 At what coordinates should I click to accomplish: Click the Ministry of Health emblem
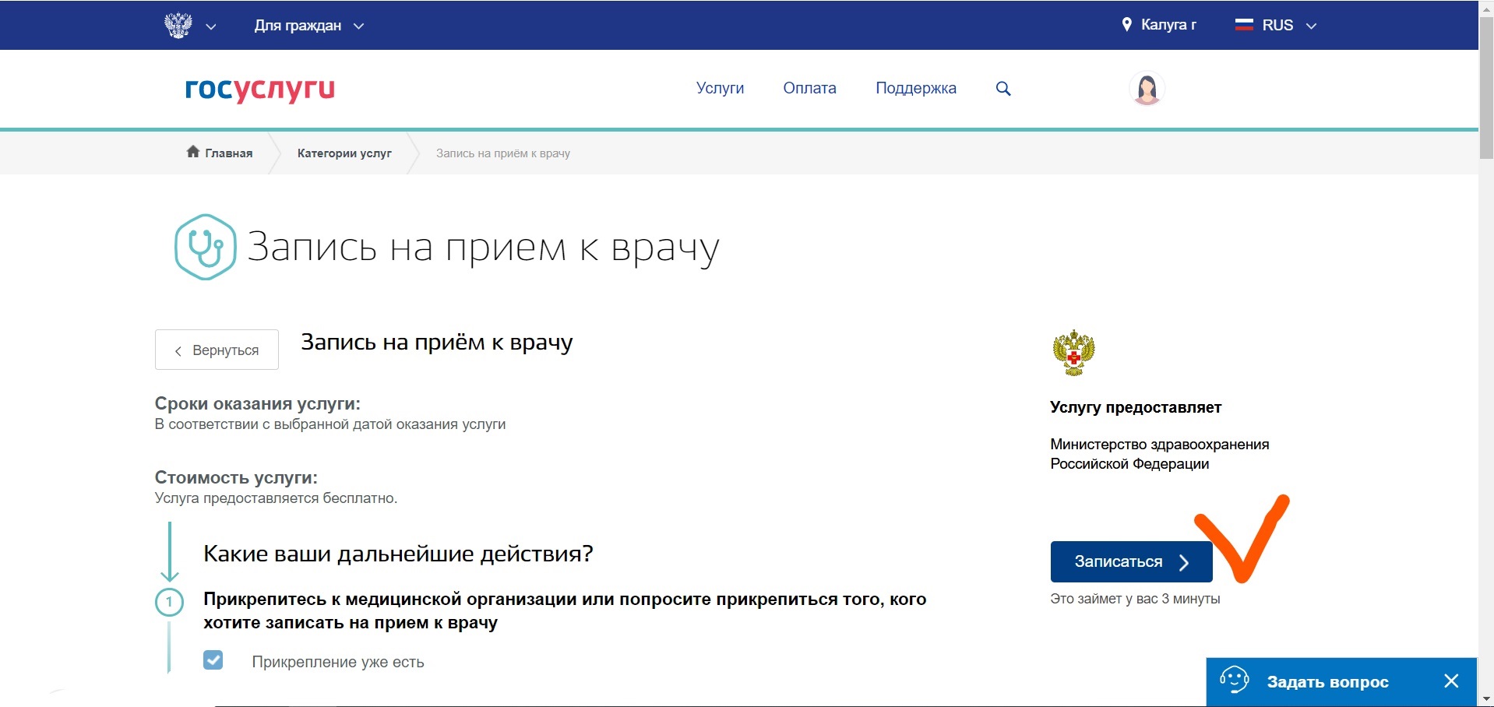click(x=1073, y=353)
